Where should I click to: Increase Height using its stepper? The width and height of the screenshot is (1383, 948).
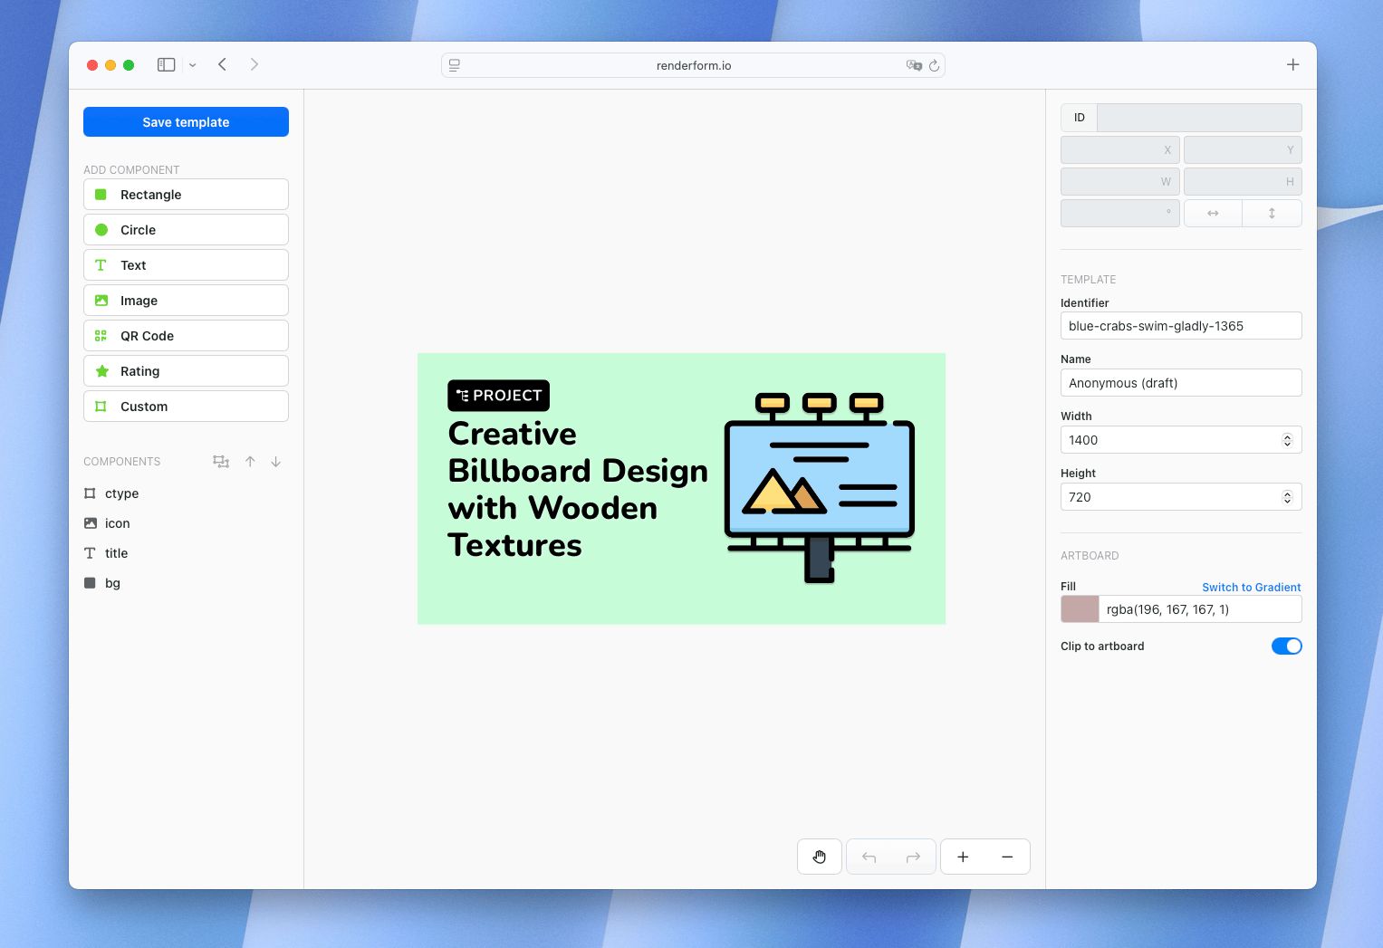coord(1287,493)
